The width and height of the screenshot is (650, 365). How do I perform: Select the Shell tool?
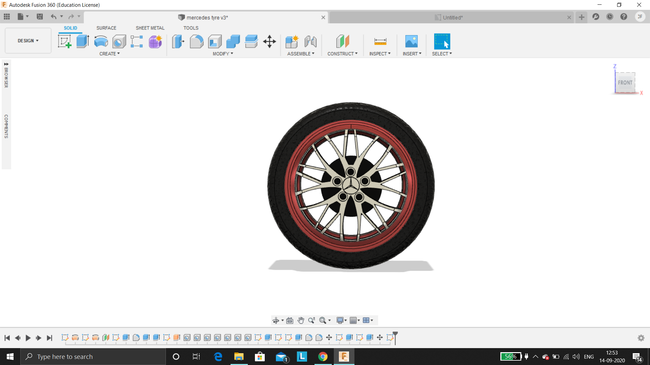pos(215,42)
